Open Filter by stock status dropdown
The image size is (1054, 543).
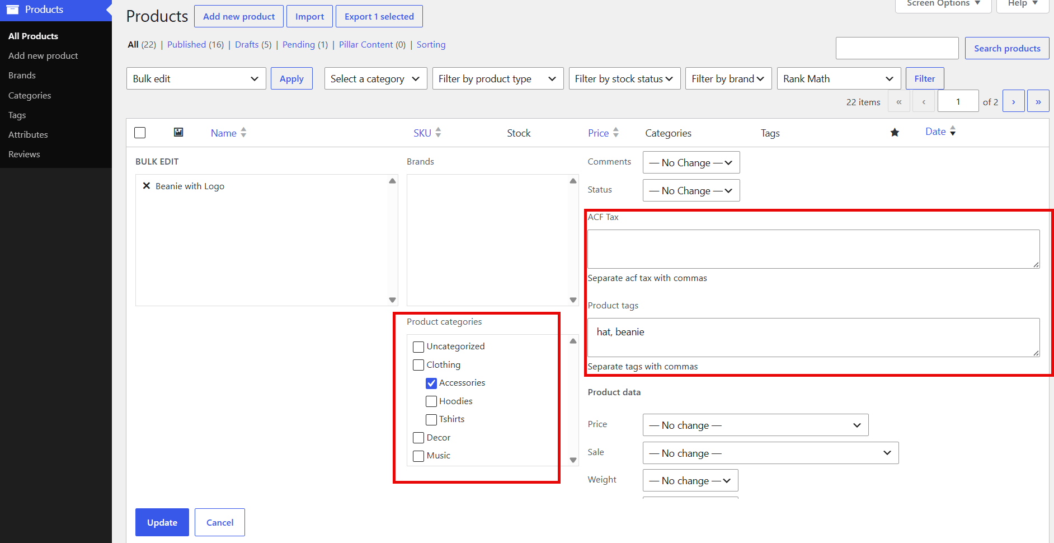pyautogui.click(x=624, y=78)
